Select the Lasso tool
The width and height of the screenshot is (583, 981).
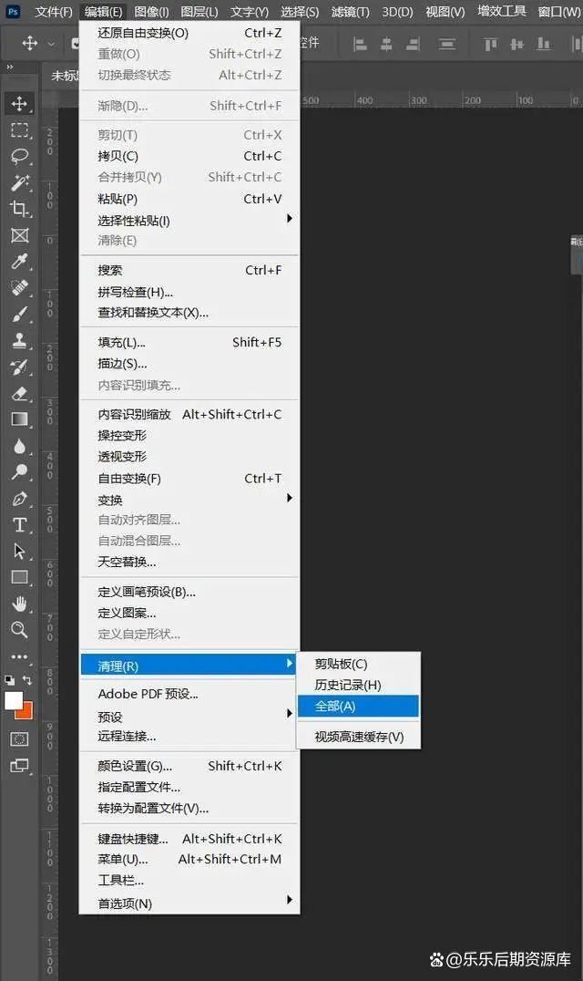click(19, 156)
